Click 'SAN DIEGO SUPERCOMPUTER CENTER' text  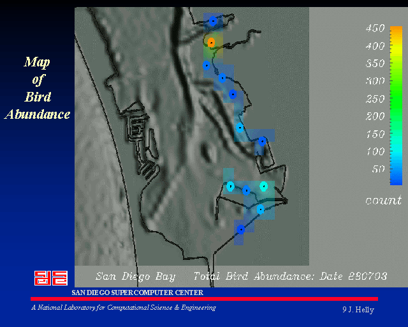coord(138,293)
